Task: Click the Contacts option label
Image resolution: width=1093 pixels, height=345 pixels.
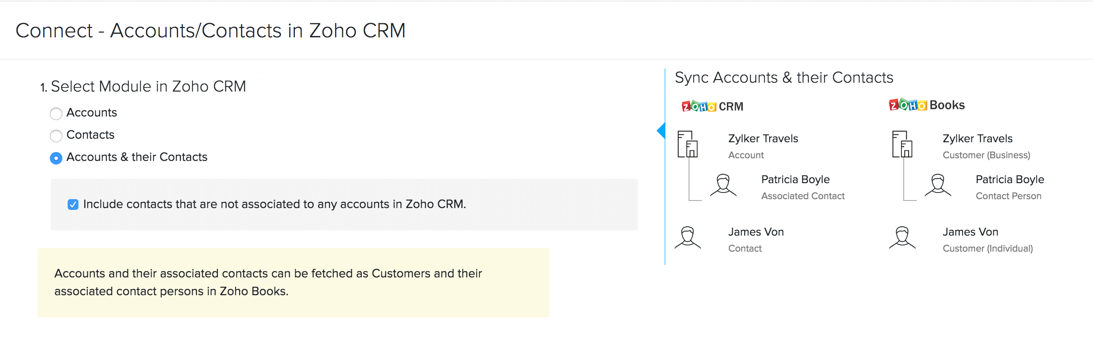Action: (90, 135)
